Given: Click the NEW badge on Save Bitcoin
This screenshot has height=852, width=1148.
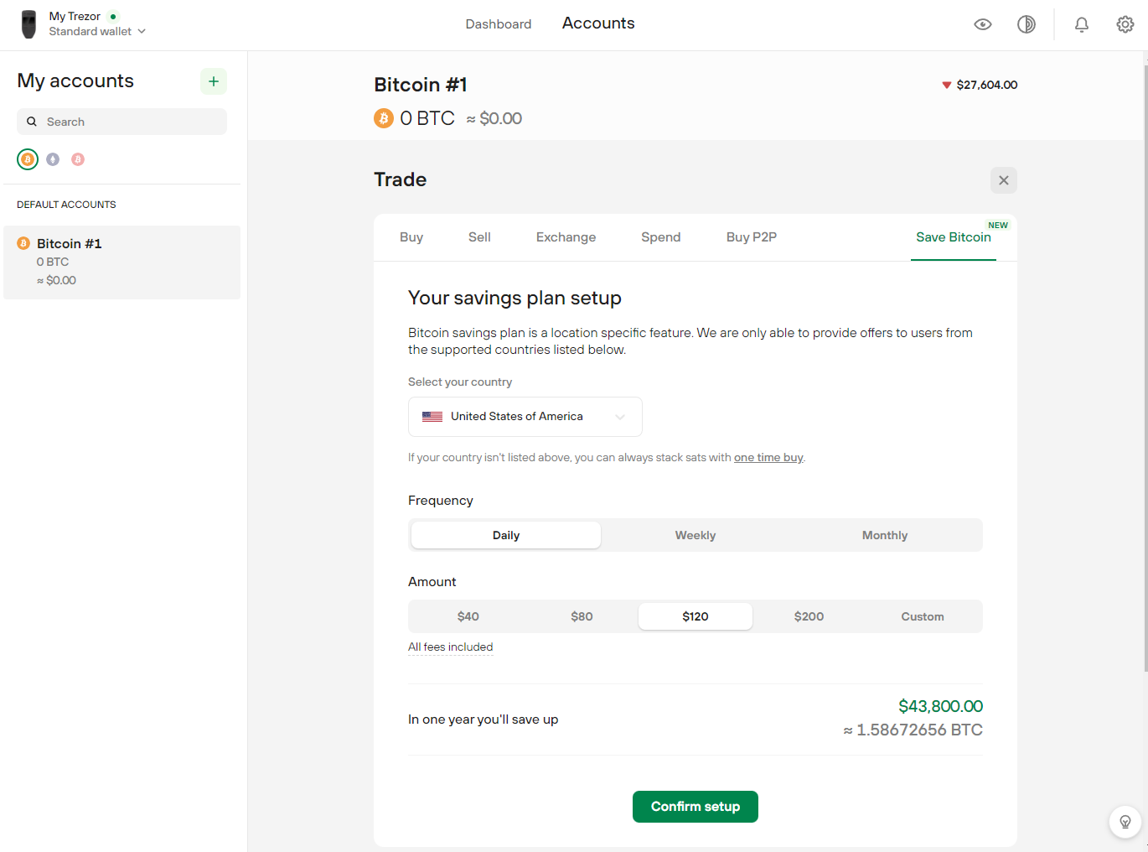Looking at the screenshot, I should click(998, 225).
